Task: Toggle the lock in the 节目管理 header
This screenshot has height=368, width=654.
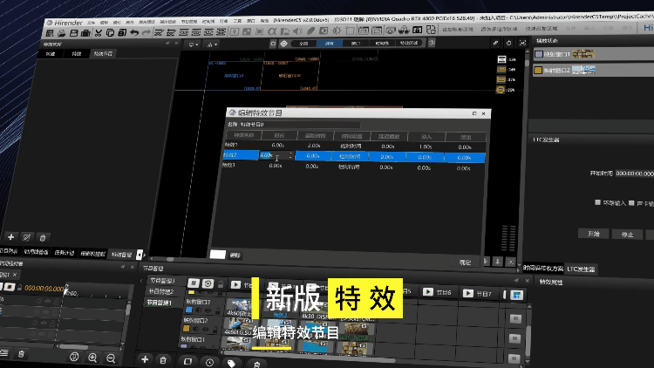Action: [x=221, y=284]
